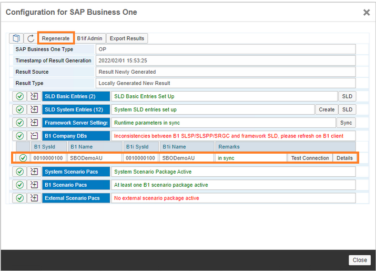
Task: Select External Scenario Pacs header
Action: point(76,198)
